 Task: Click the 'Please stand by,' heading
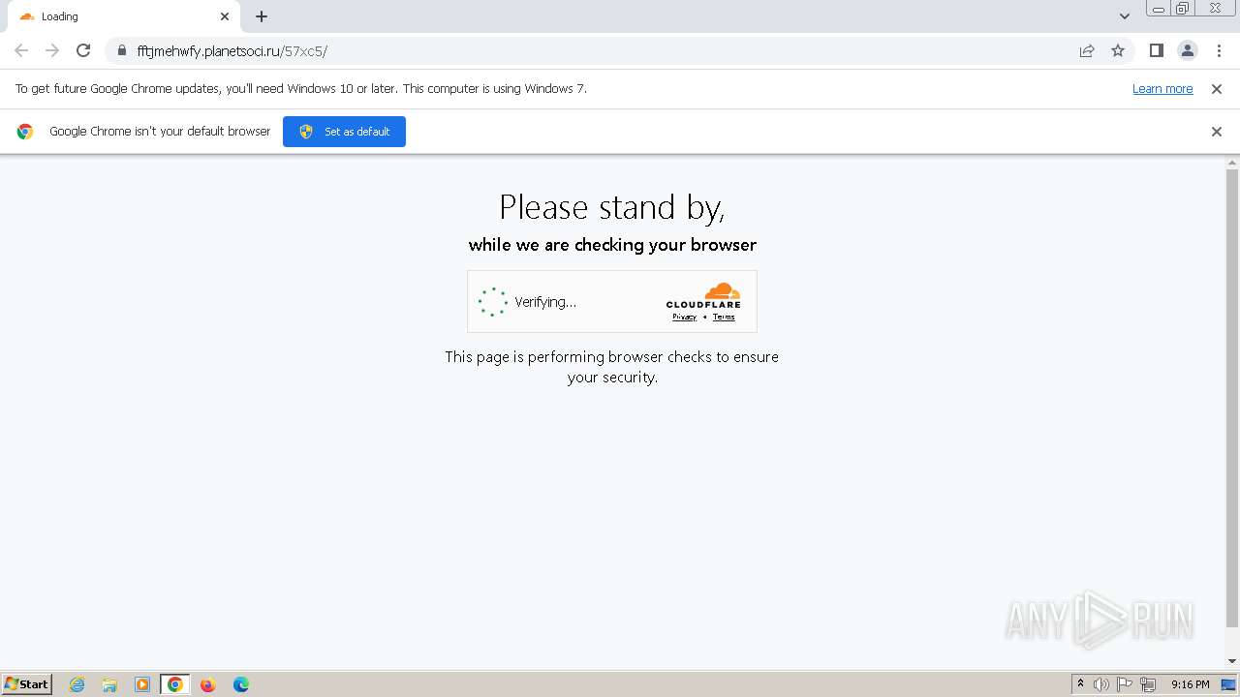tap(612, 207)
